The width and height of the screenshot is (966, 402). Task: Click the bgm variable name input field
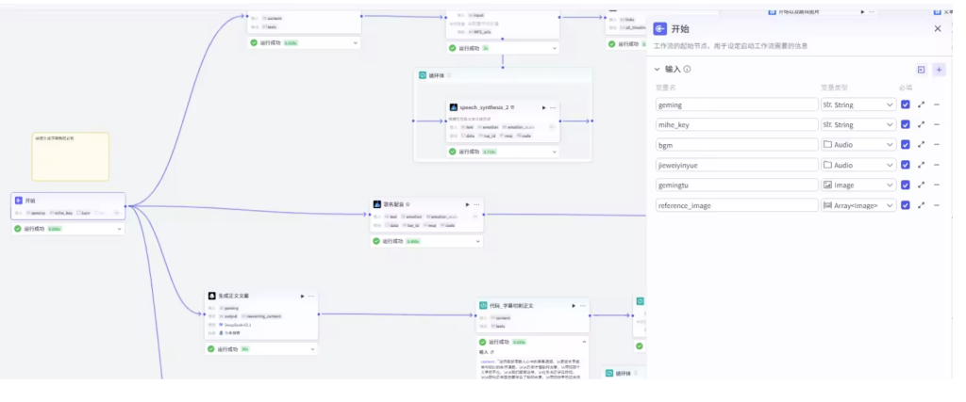[x=737, y=145]
